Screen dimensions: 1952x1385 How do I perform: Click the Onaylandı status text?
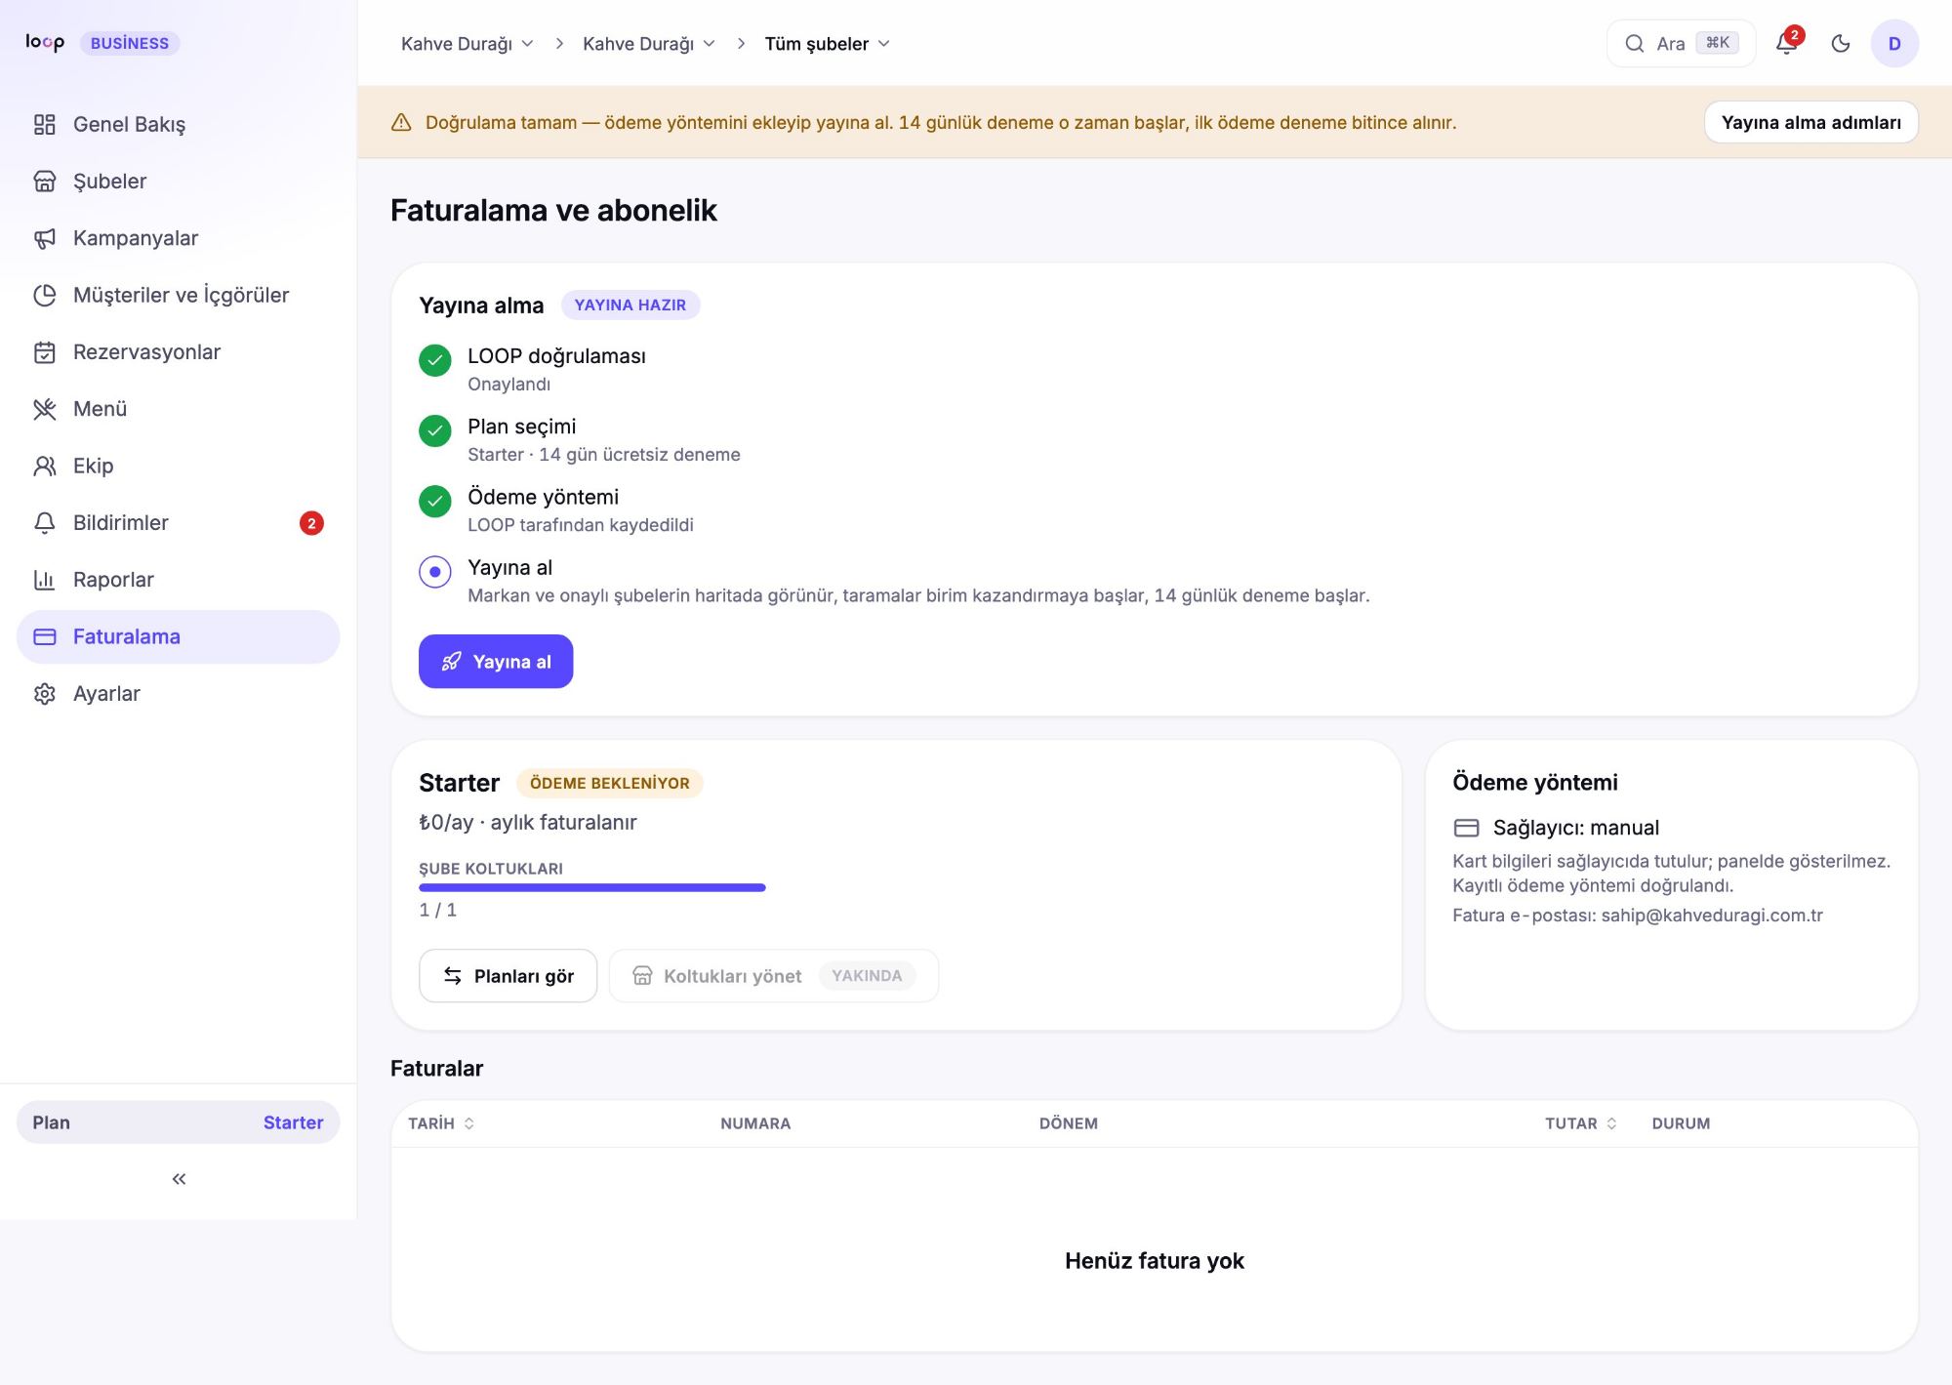[x=509, y=385]
